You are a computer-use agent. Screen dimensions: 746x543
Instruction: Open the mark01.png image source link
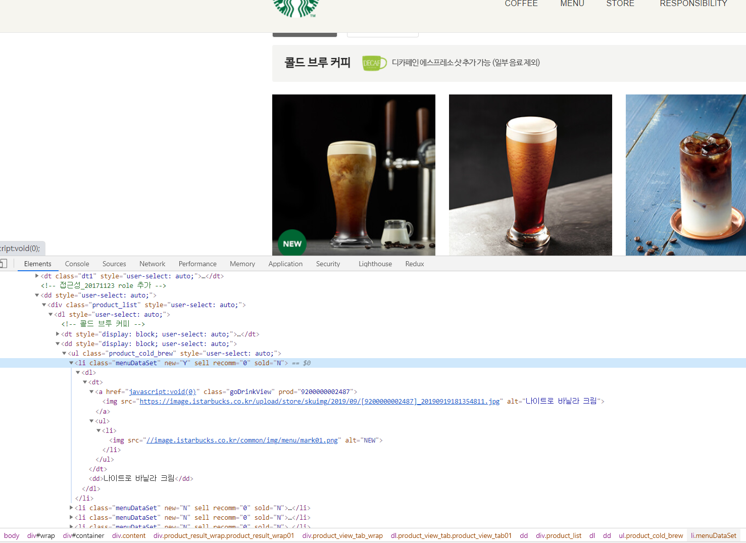(x=242, y=440)
